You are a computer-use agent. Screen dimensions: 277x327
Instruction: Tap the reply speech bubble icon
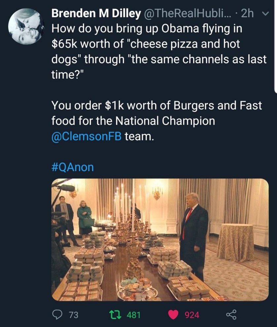[x=57, y=314]
